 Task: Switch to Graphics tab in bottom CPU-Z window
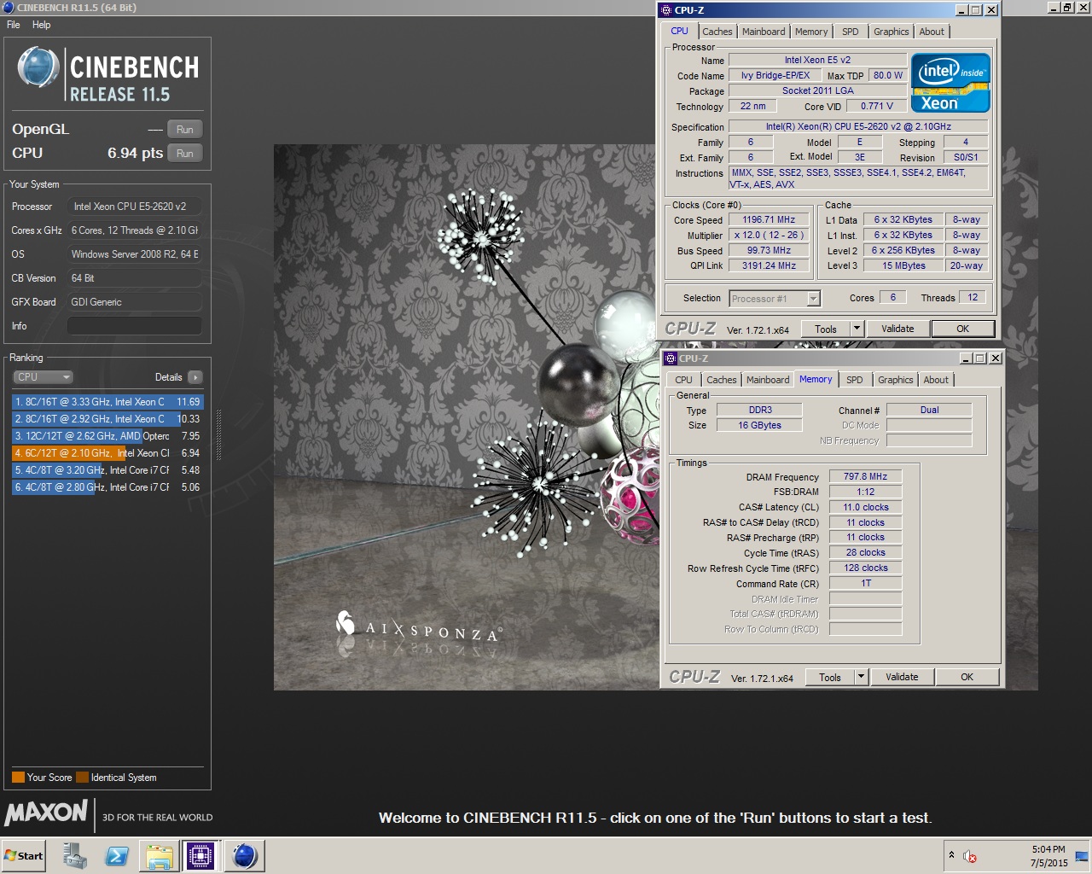[896, 380]
